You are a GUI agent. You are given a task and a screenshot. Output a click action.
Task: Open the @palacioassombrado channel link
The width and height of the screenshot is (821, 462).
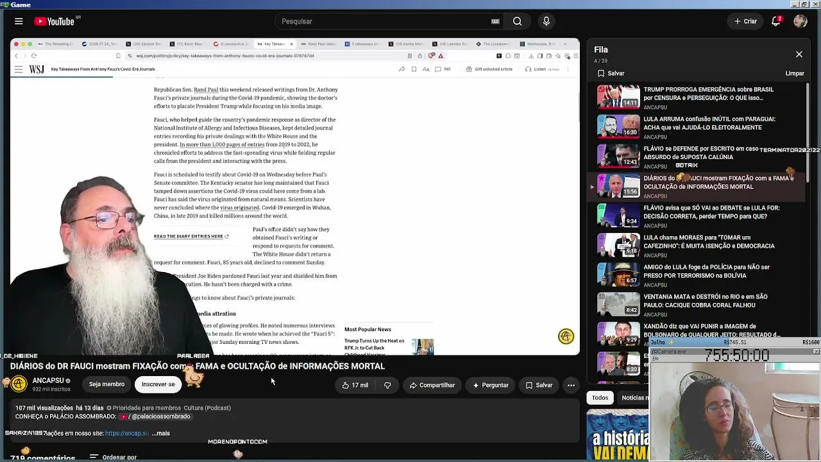coord(156,416)
